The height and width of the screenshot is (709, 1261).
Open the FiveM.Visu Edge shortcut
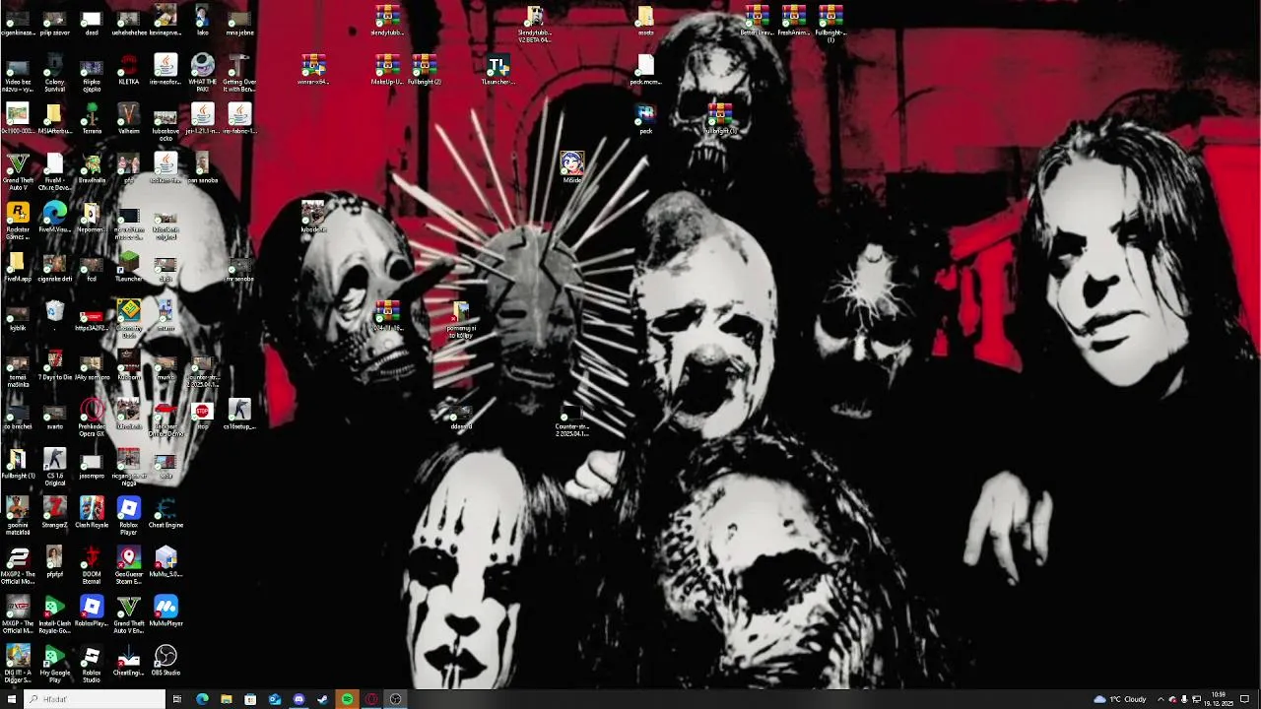pyautogui.click(x=54, y=219)
